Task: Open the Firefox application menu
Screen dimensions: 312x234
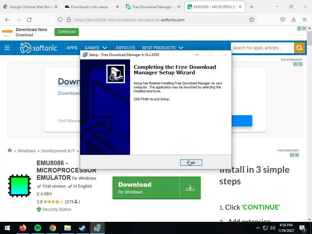Action: coord(305,19)
